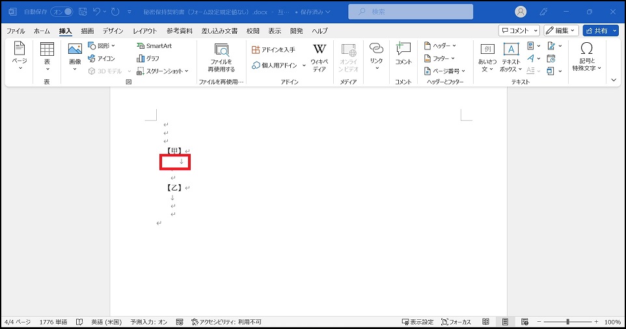Open the ページ番号 (Page Number) dropdown

coord(444,71)
